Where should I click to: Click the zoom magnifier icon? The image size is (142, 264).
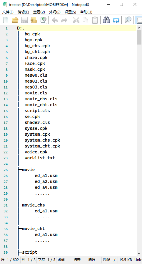128,20
